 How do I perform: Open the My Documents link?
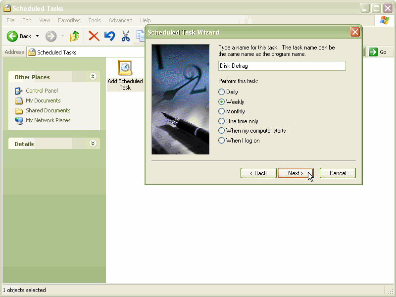pyautogui.click(x=43, y=100)
